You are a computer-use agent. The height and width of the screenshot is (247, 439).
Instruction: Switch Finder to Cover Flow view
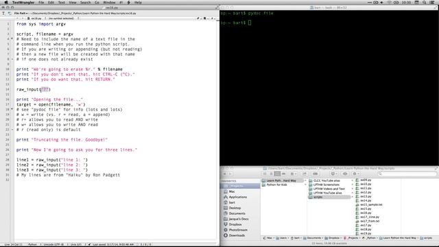coord(283,174)
